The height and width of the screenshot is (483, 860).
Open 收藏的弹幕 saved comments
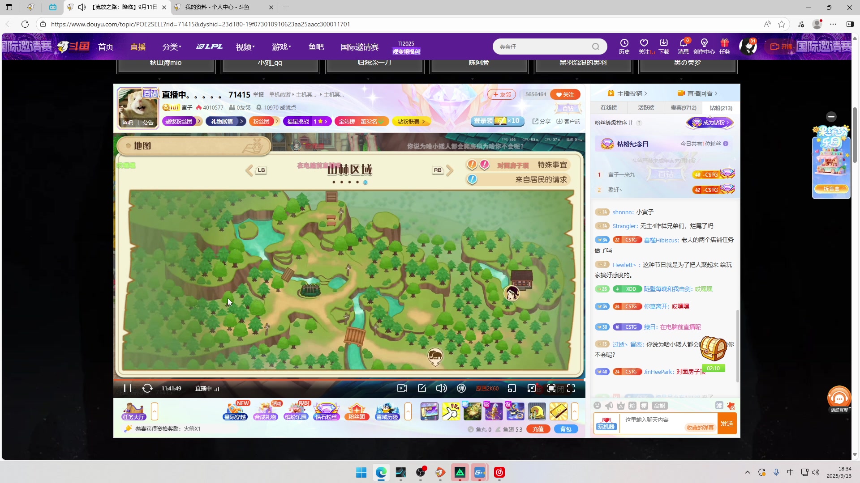pyautogui.click(x=700, y=428)
